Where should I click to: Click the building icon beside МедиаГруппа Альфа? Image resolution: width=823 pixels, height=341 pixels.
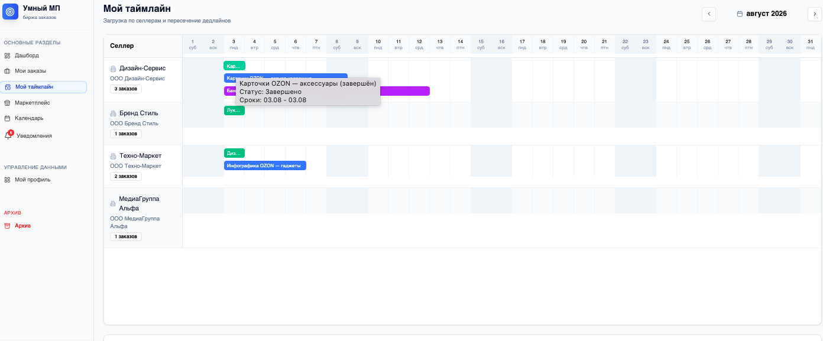coord(113,203)
